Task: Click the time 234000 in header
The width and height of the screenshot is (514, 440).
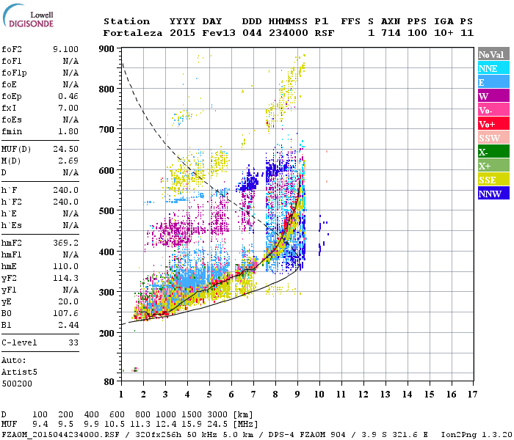Action: pyautogui.click(x=289, y=33)
